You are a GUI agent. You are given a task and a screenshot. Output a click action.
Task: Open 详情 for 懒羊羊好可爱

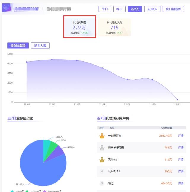[181, 148]
